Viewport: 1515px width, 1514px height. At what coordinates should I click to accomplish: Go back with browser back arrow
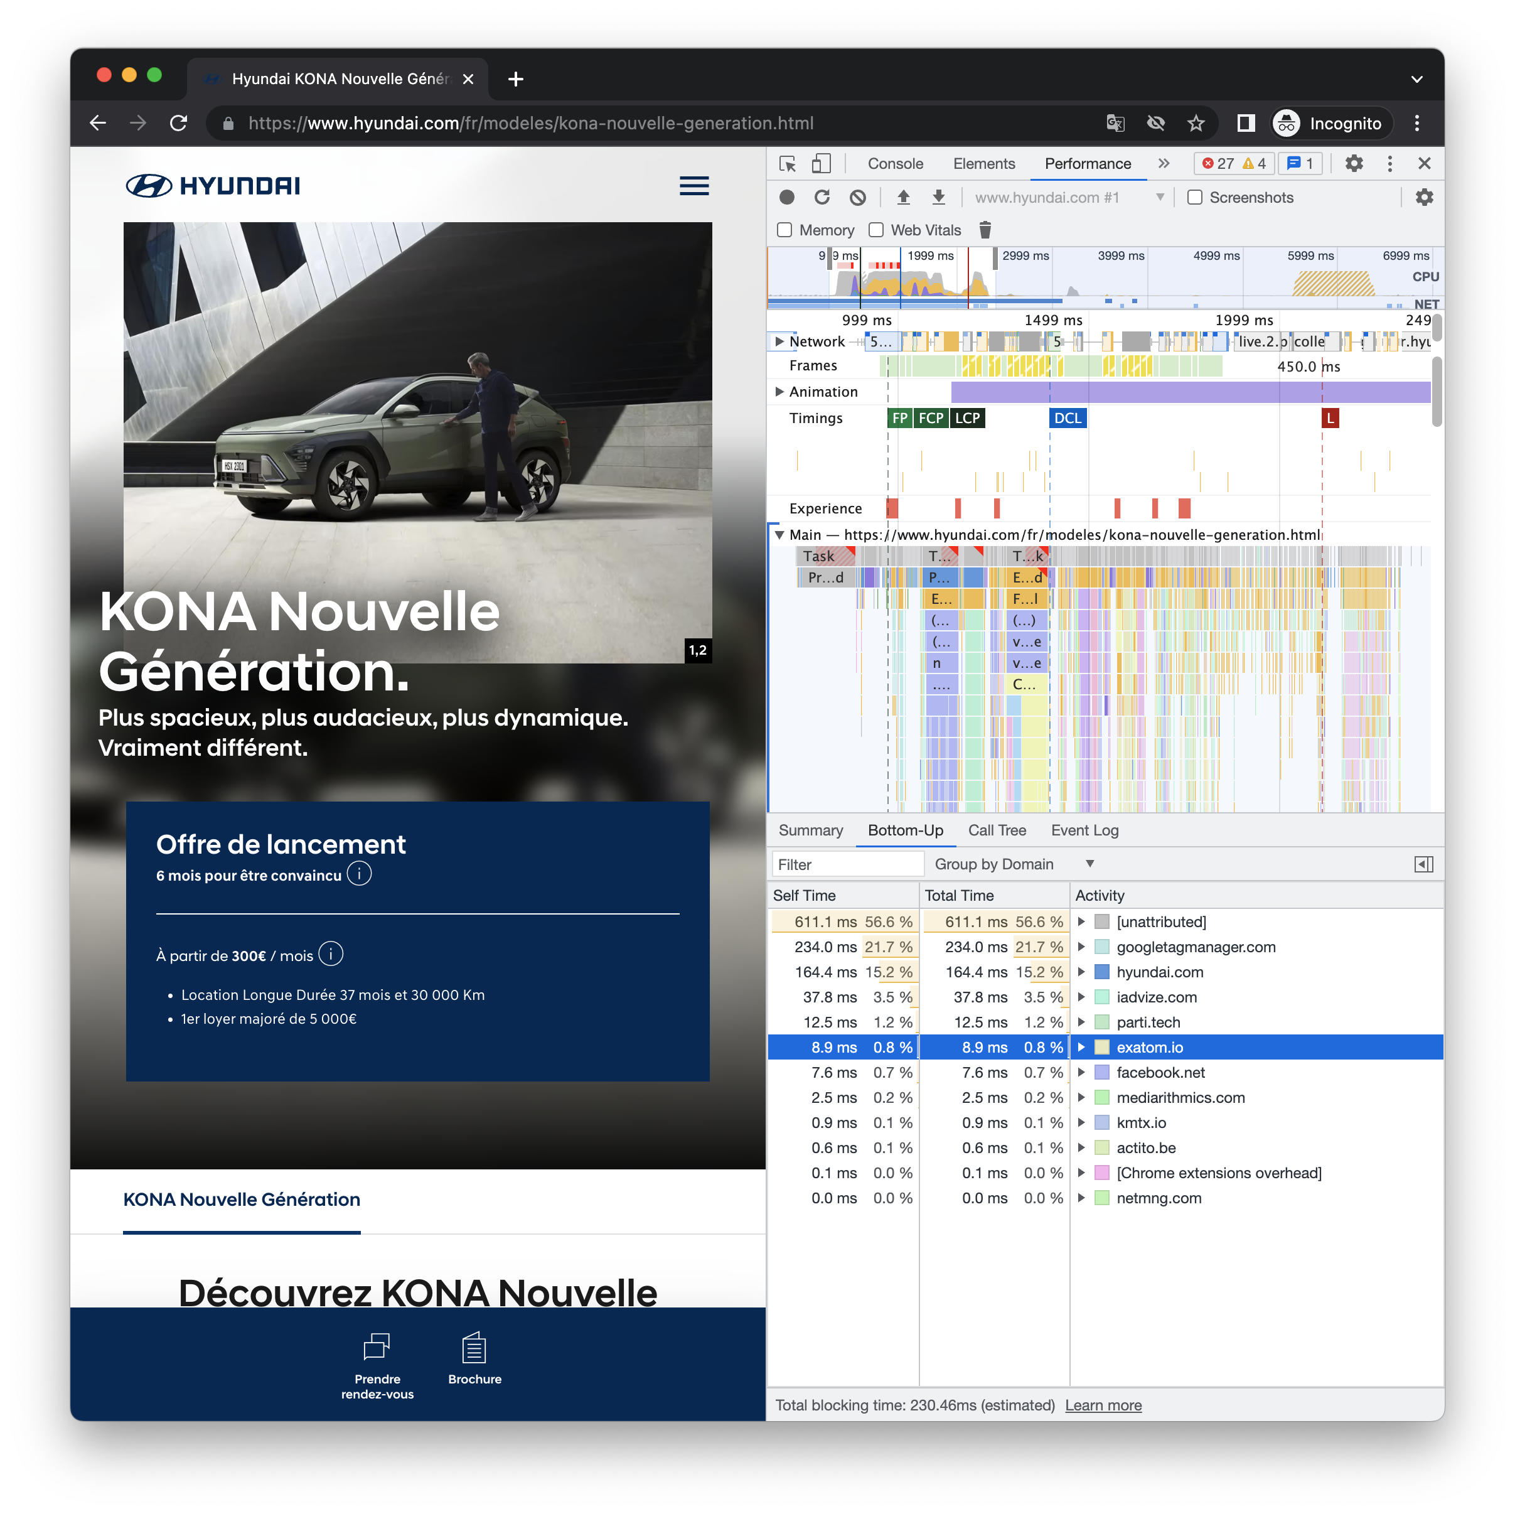[x=98, y=123]
